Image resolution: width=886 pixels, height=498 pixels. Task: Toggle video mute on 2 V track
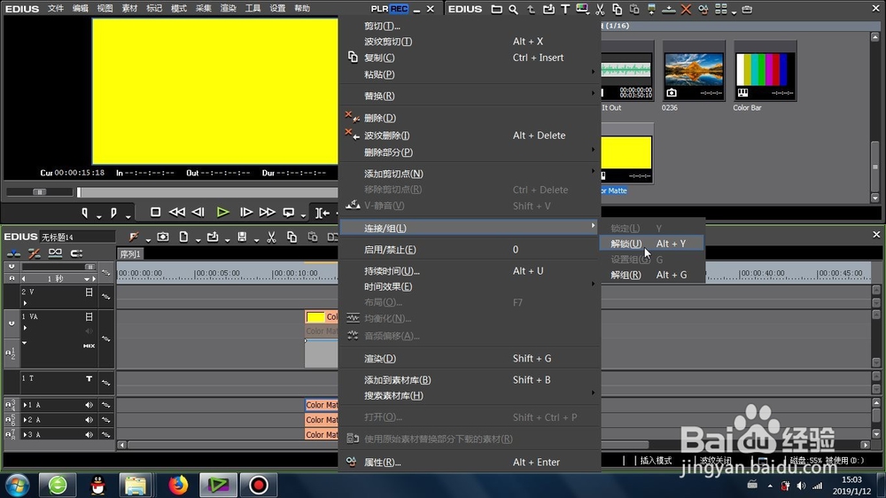(89, 292)
